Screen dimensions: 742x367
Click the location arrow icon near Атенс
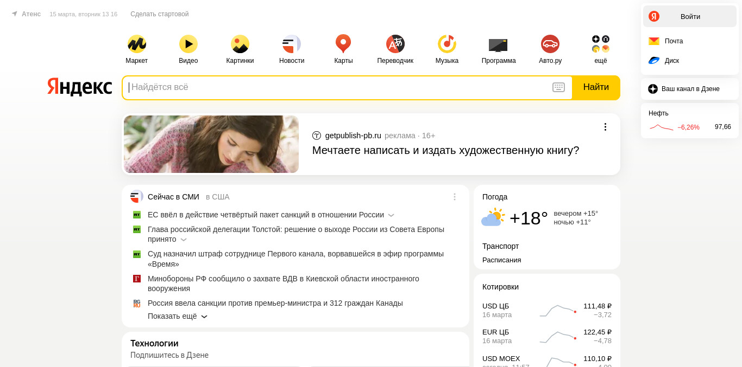pyautogui.click(x=15, y=14)
